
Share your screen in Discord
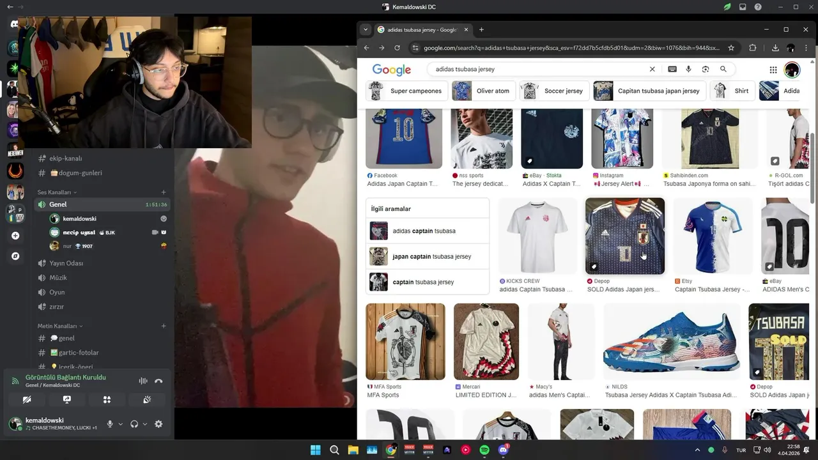click(x=67, y=400)
